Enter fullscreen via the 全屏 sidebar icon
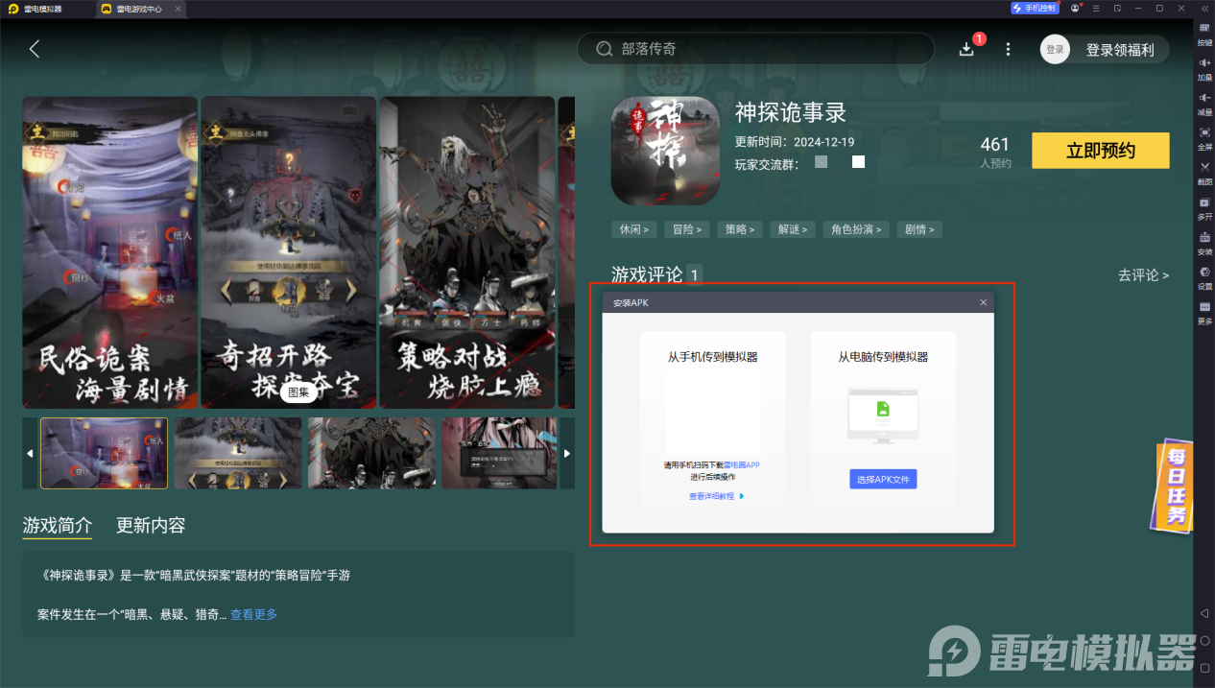1215x688 pixels. (x=1205, y=134)
